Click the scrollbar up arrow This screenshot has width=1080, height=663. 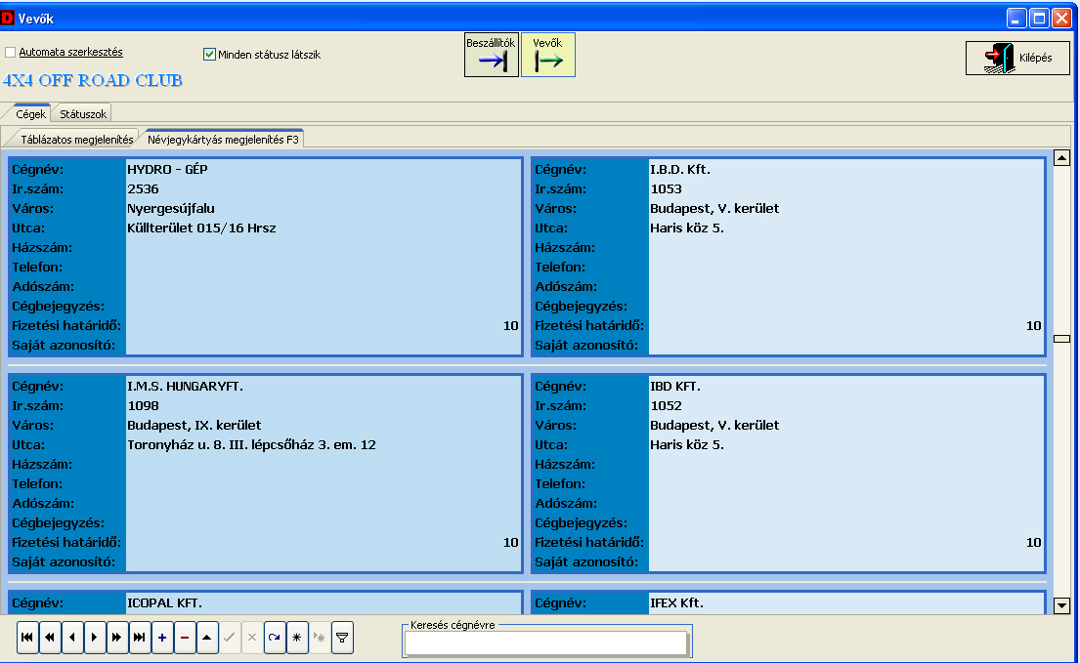[1062, 158]
